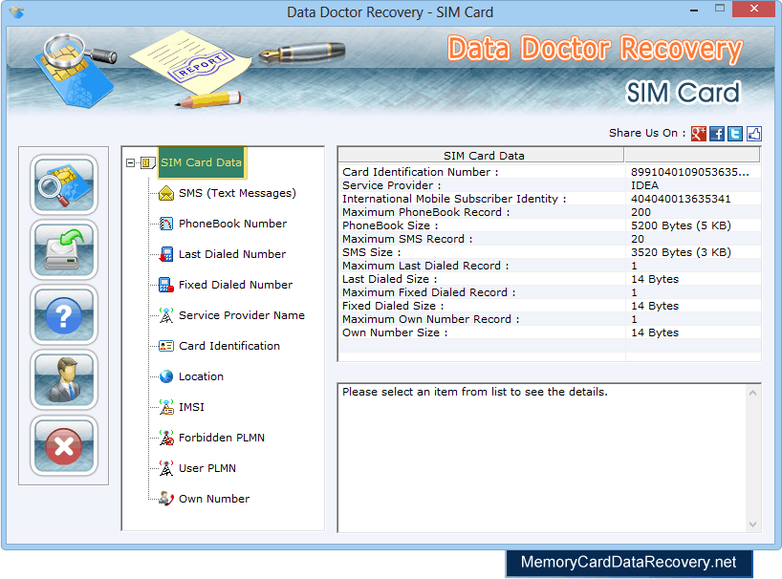Select Last Dialed Number entry

232,254
